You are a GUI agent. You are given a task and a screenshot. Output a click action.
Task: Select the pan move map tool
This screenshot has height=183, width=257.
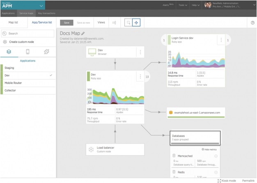click(136, 23)
